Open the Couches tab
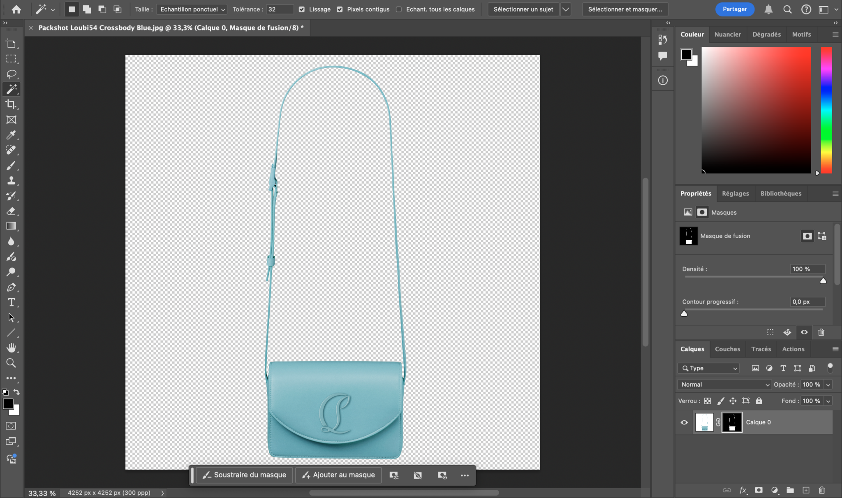 click(727, 349)
